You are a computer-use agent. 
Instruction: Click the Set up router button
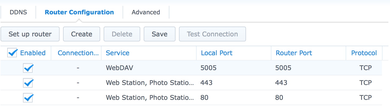30,34
